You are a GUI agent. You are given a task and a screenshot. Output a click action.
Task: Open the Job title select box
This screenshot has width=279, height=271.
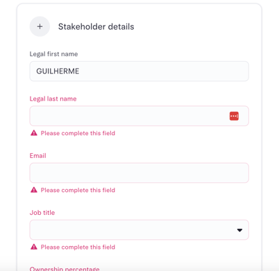139,229
